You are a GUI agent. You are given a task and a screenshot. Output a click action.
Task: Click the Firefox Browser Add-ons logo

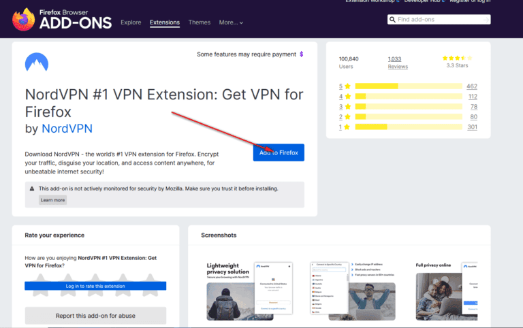62,19
